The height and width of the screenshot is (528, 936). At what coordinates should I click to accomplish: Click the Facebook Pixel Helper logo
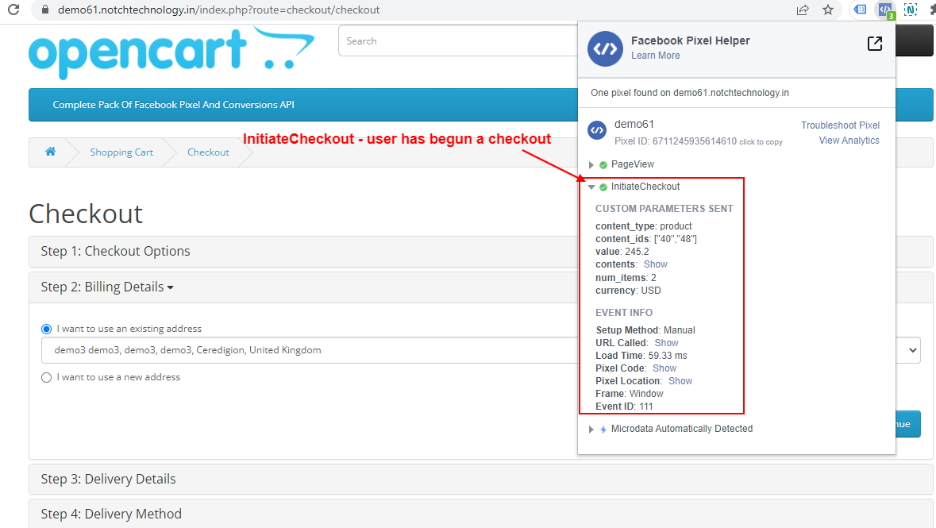click(605, 48)
